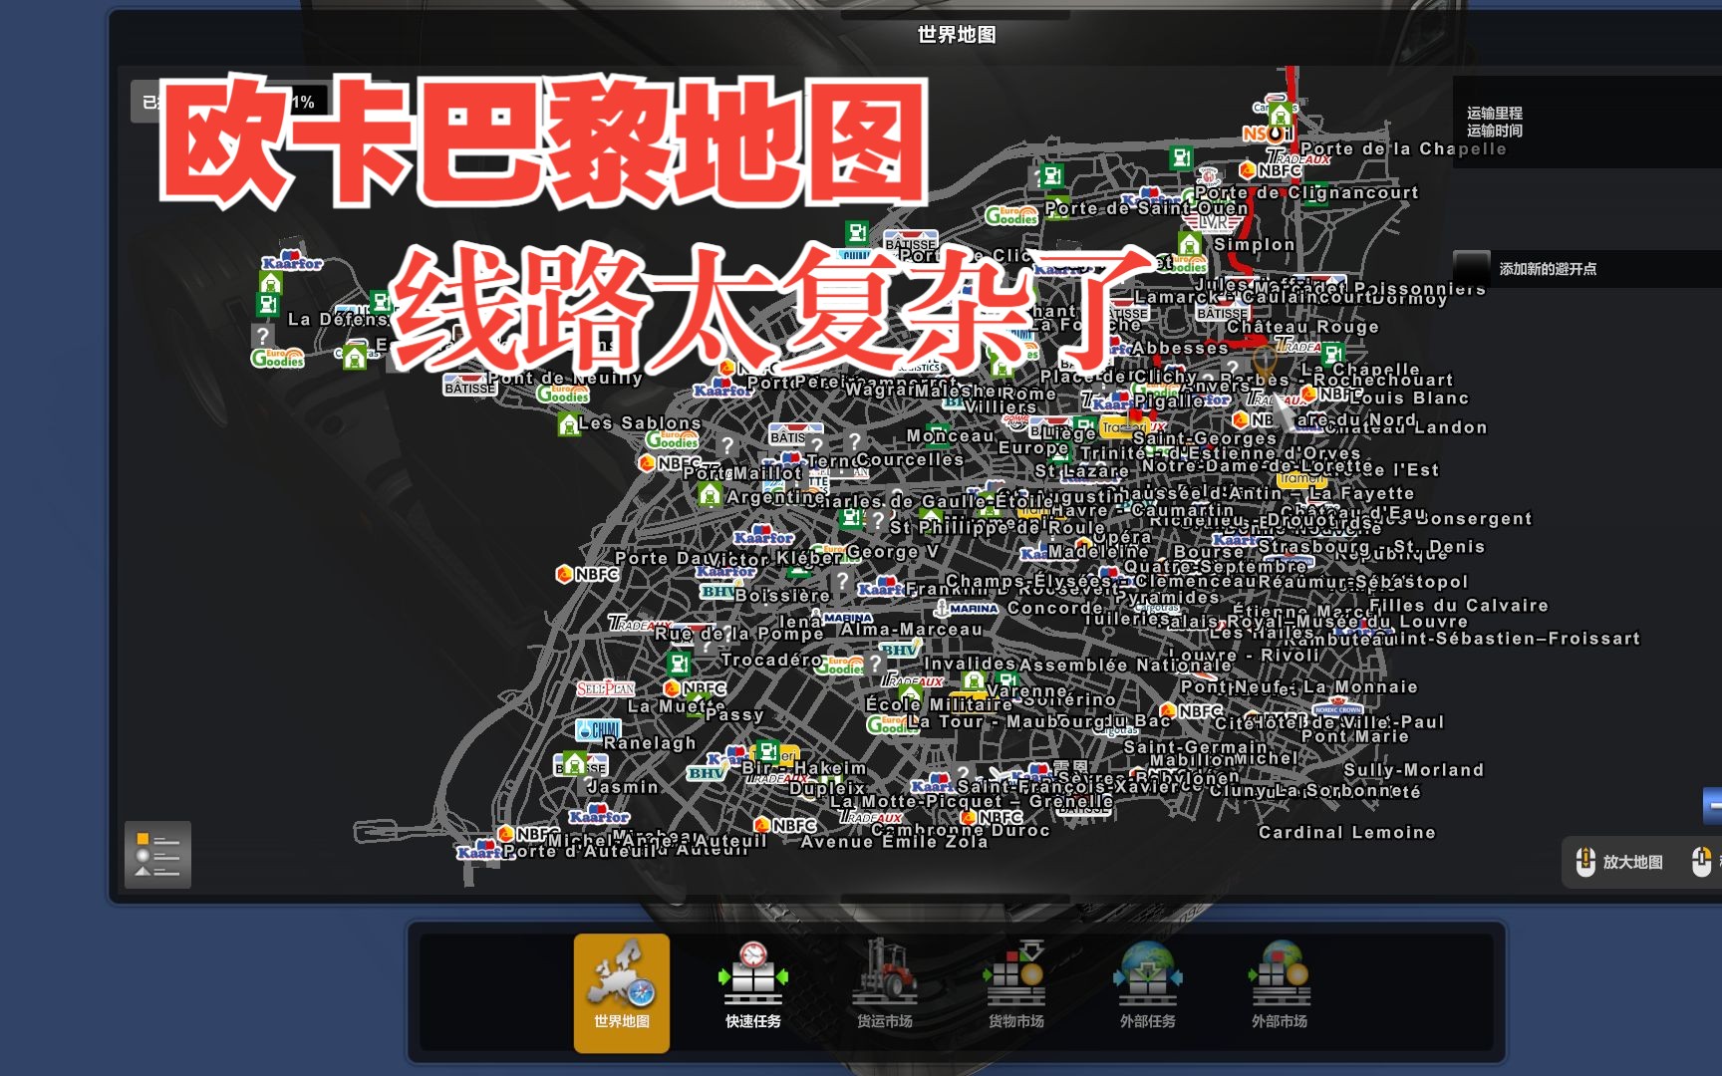Click the BHV logo left of Bir-Hakeim
The width and height of the screenshot is (1722, 1076).
click(x=707, y=773)
